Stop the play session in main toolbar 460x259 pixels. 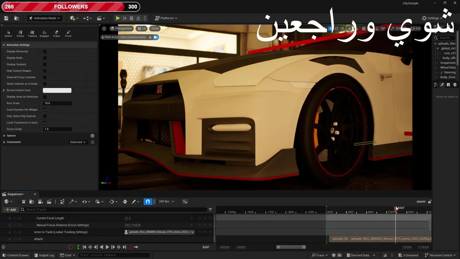pyautogui.click(x=132, y=18)
